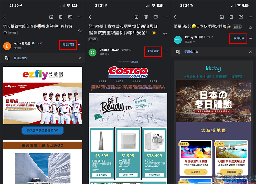The width and height of the screenshot is (256, 184).
Task: Mark the KKday email as unread
Action: (x=241, y=17)
